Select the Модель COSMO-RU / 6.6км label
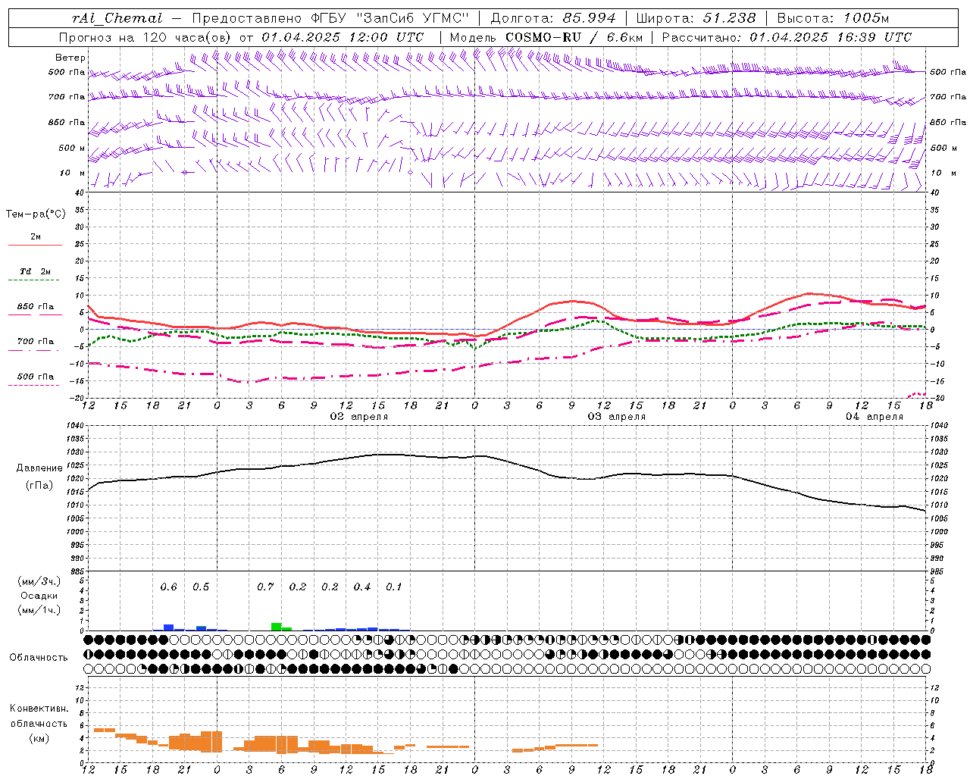 pos(546,37)
